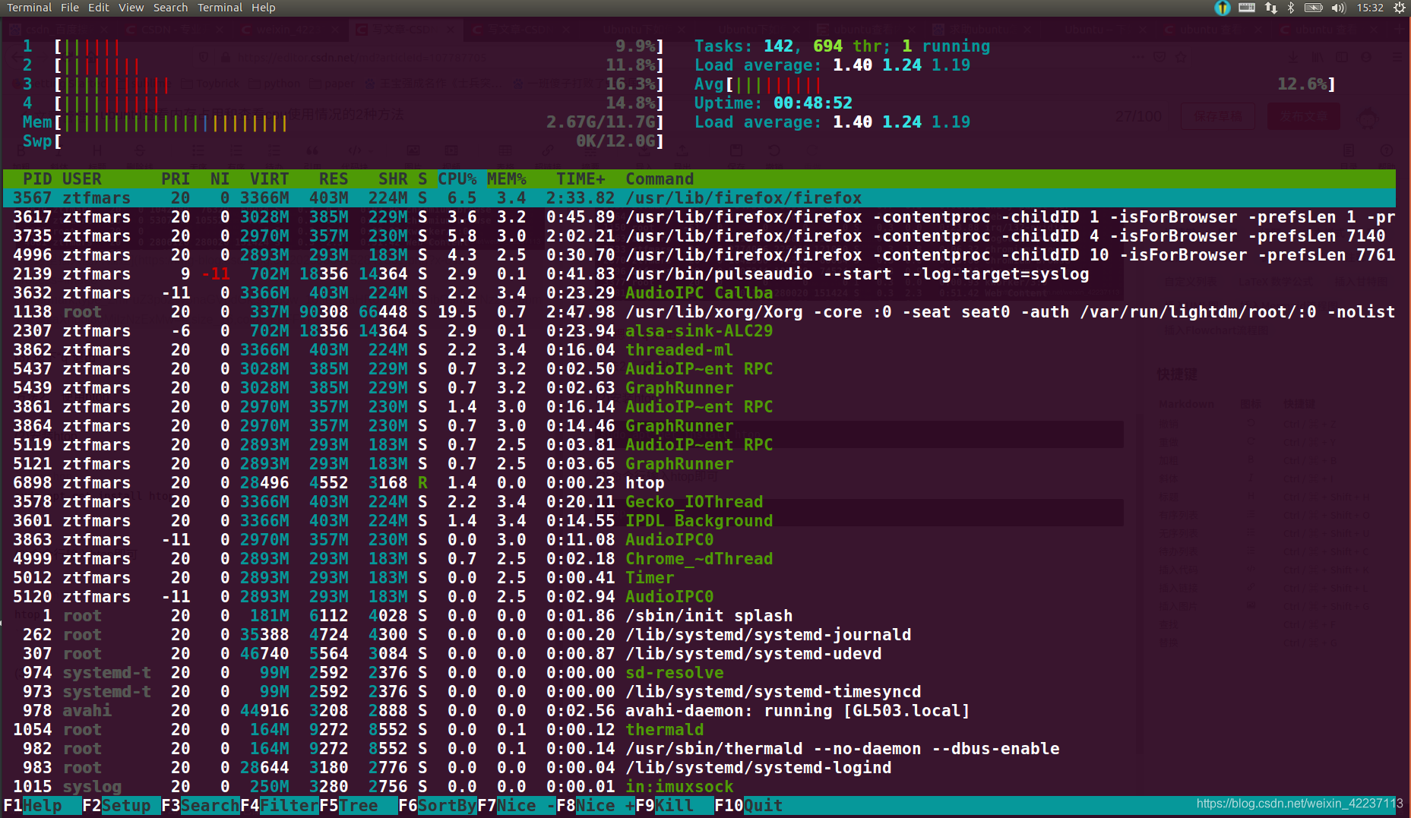Select the threaded-ml row

click(x=699, y=350)
